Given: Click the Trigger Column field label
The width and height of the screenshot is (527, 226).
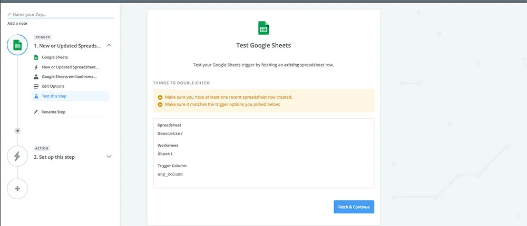Looking at the screenshot, I should pyautogui.click(x=172, y=166).
